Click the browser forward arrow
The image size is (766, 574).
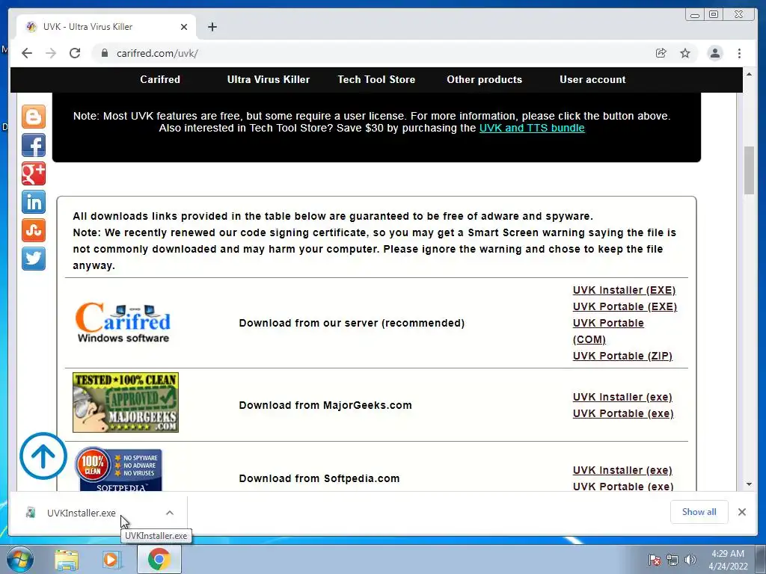[51, 53]
